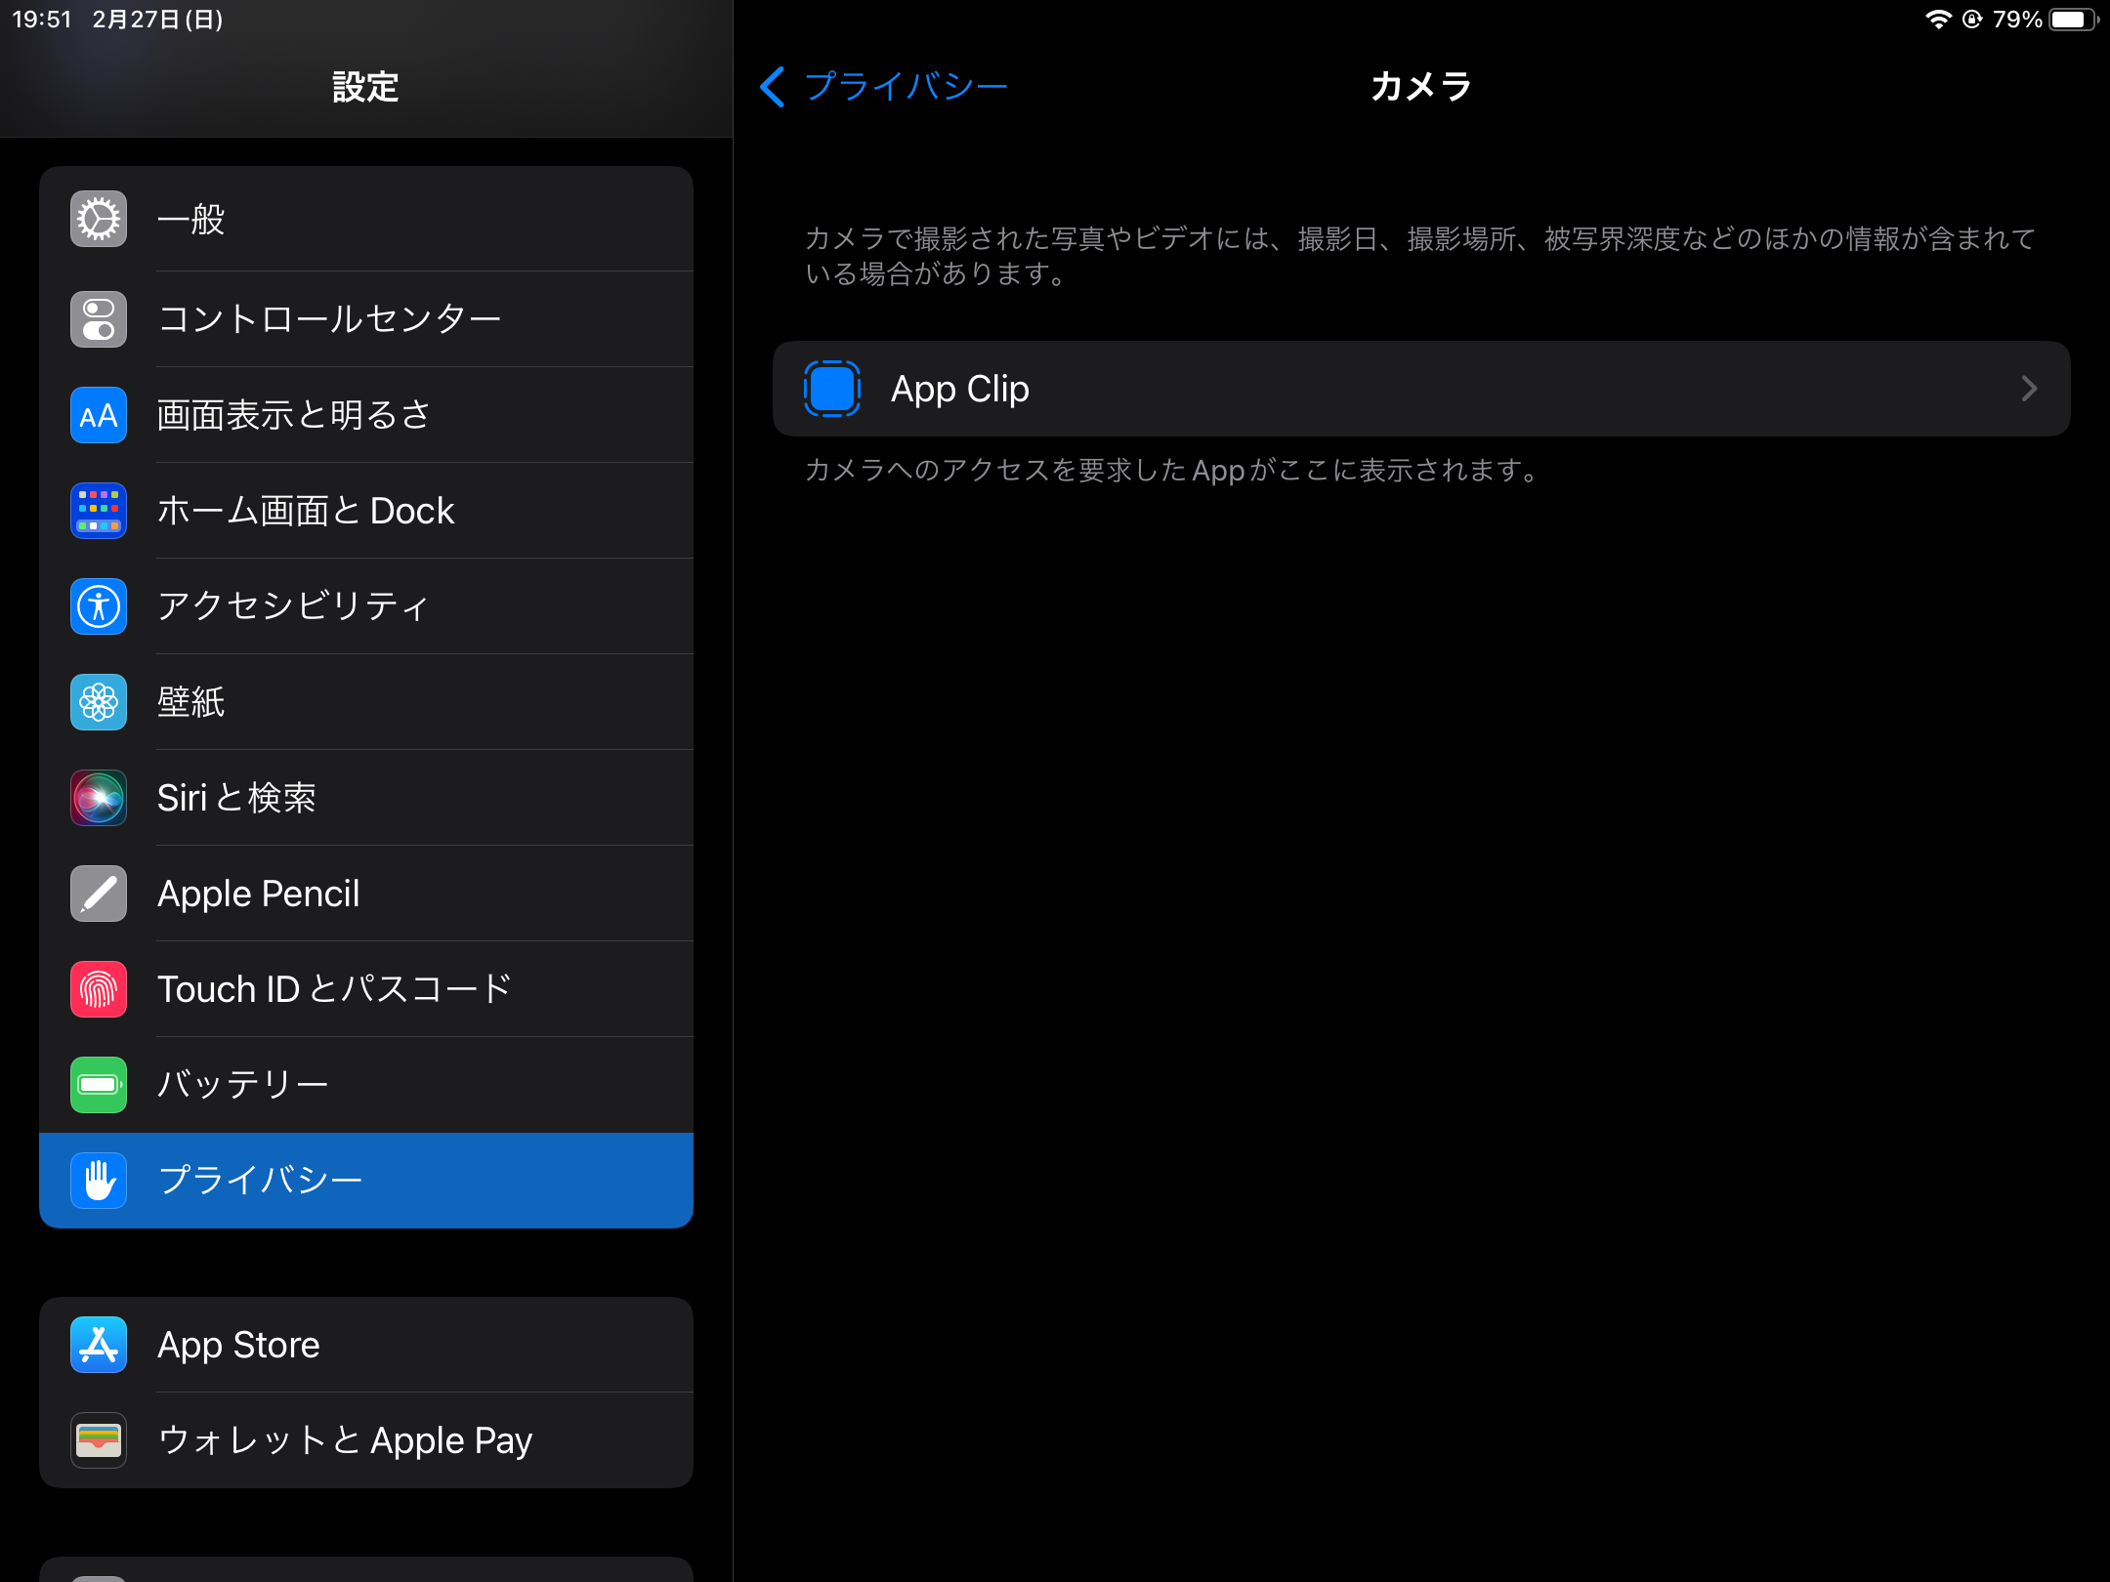Image resolution: width=2110 pixels, height=1582 pixels.
Task: Expand App Clip using the right chevron
Action: pos(2029,389)
